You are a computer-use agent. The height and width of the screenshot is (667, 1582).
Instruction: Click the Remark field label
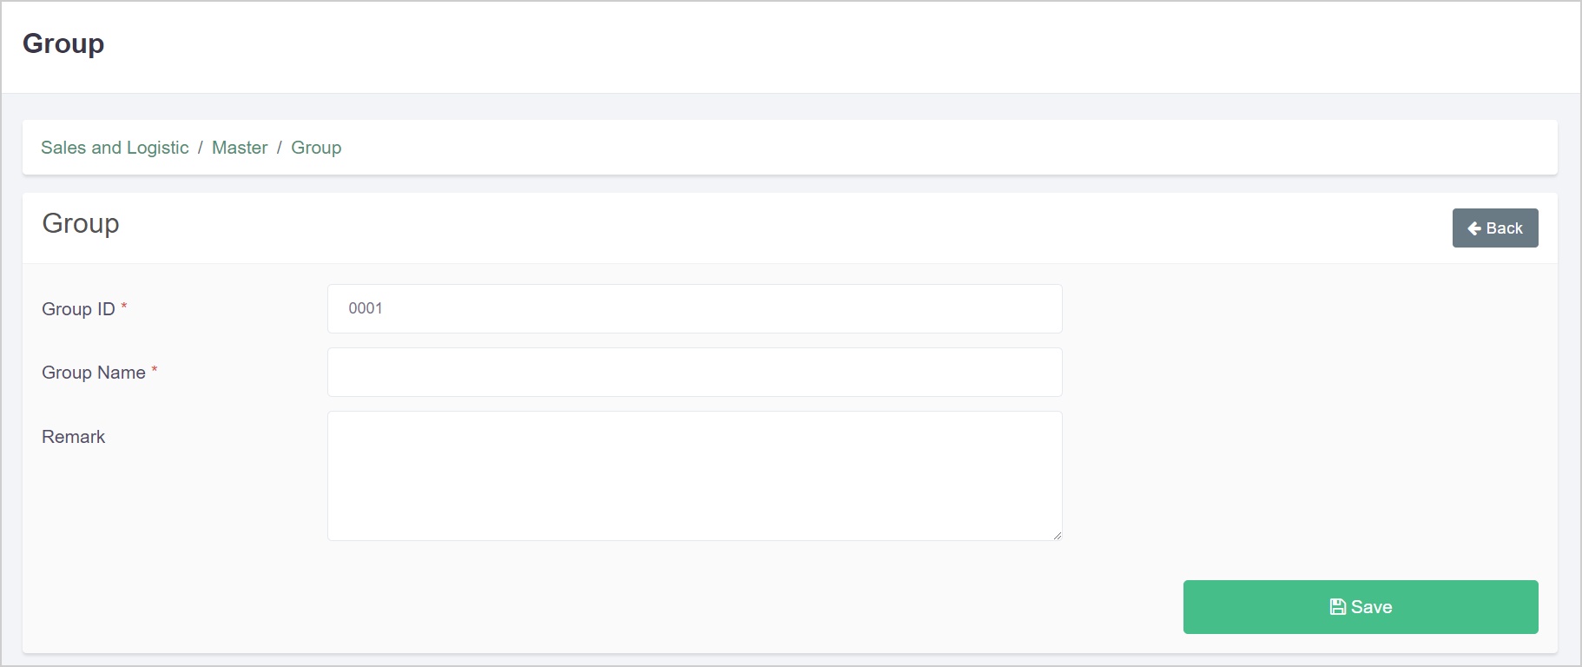click(73, 437)
